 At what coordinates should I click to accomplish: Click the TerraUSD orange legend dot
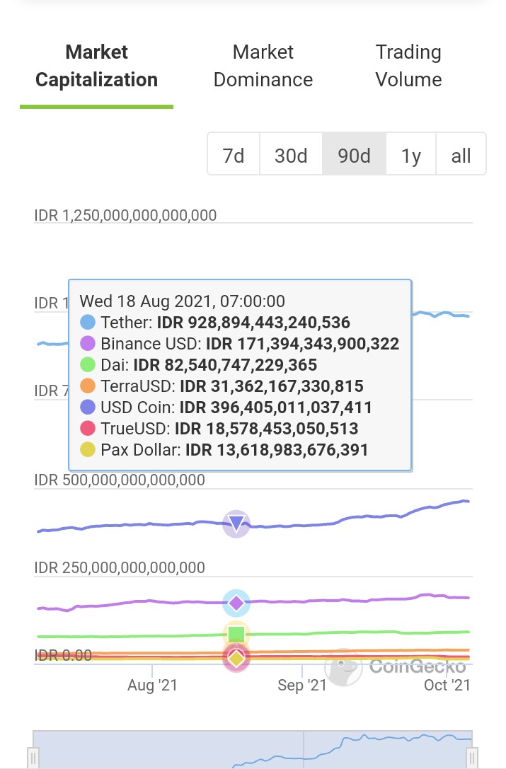(87, 386)
